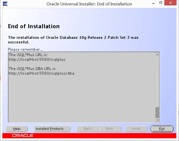The height and width of the screenshot is (141, 179).
Task: Click the scrollbar thumb in the remember box
Action: point(158,82)
